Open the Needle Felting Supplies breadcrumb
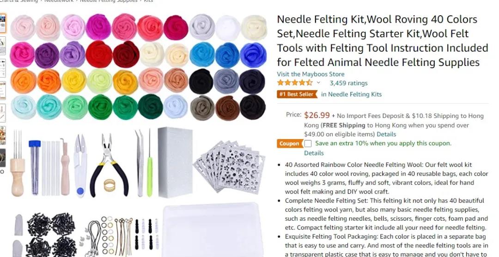This screenshot has height=257, width=499. coord(109,1)
